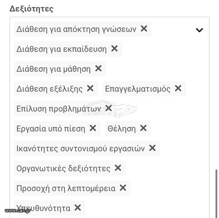
Task: Remove the 'Διάθεση εξέλιξης' tag
Action: click(90, 89)
